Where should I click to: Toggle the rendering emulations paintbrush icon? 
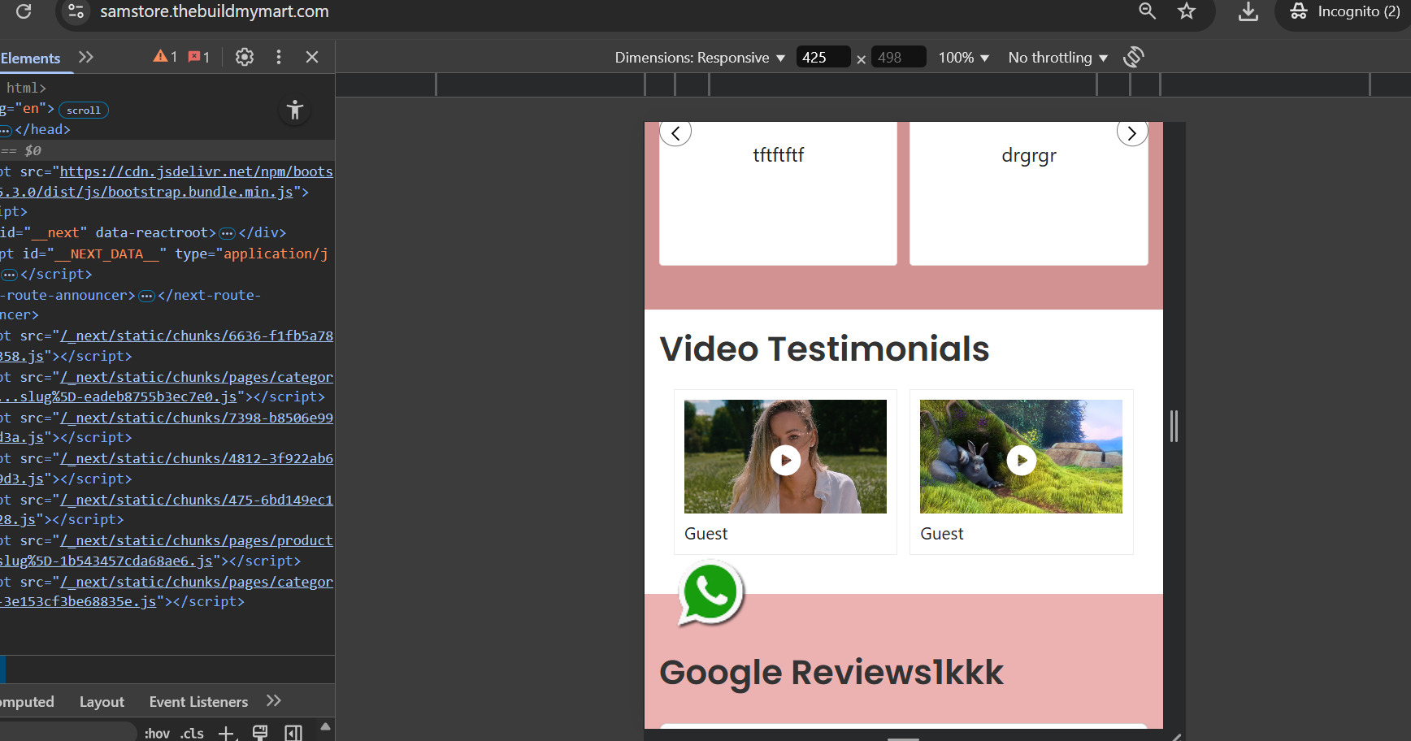point(260,733)
